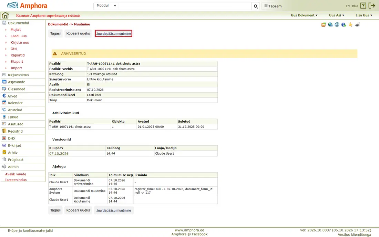Expand the Uus Dokument menu

[x=304, y=15]
